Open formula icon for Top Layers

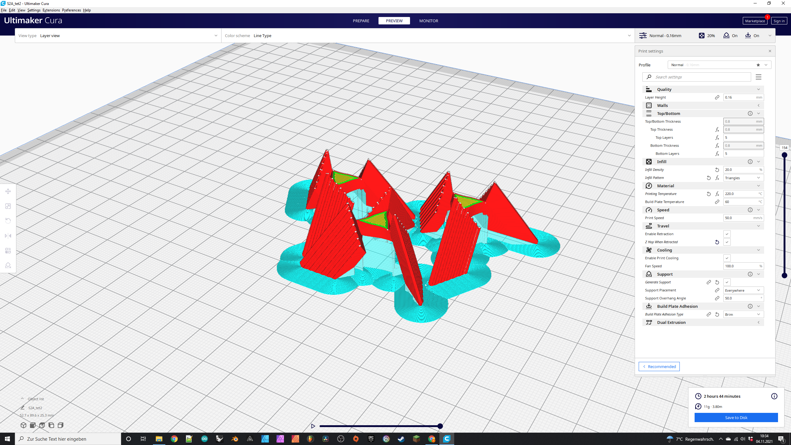coord(717,138)
